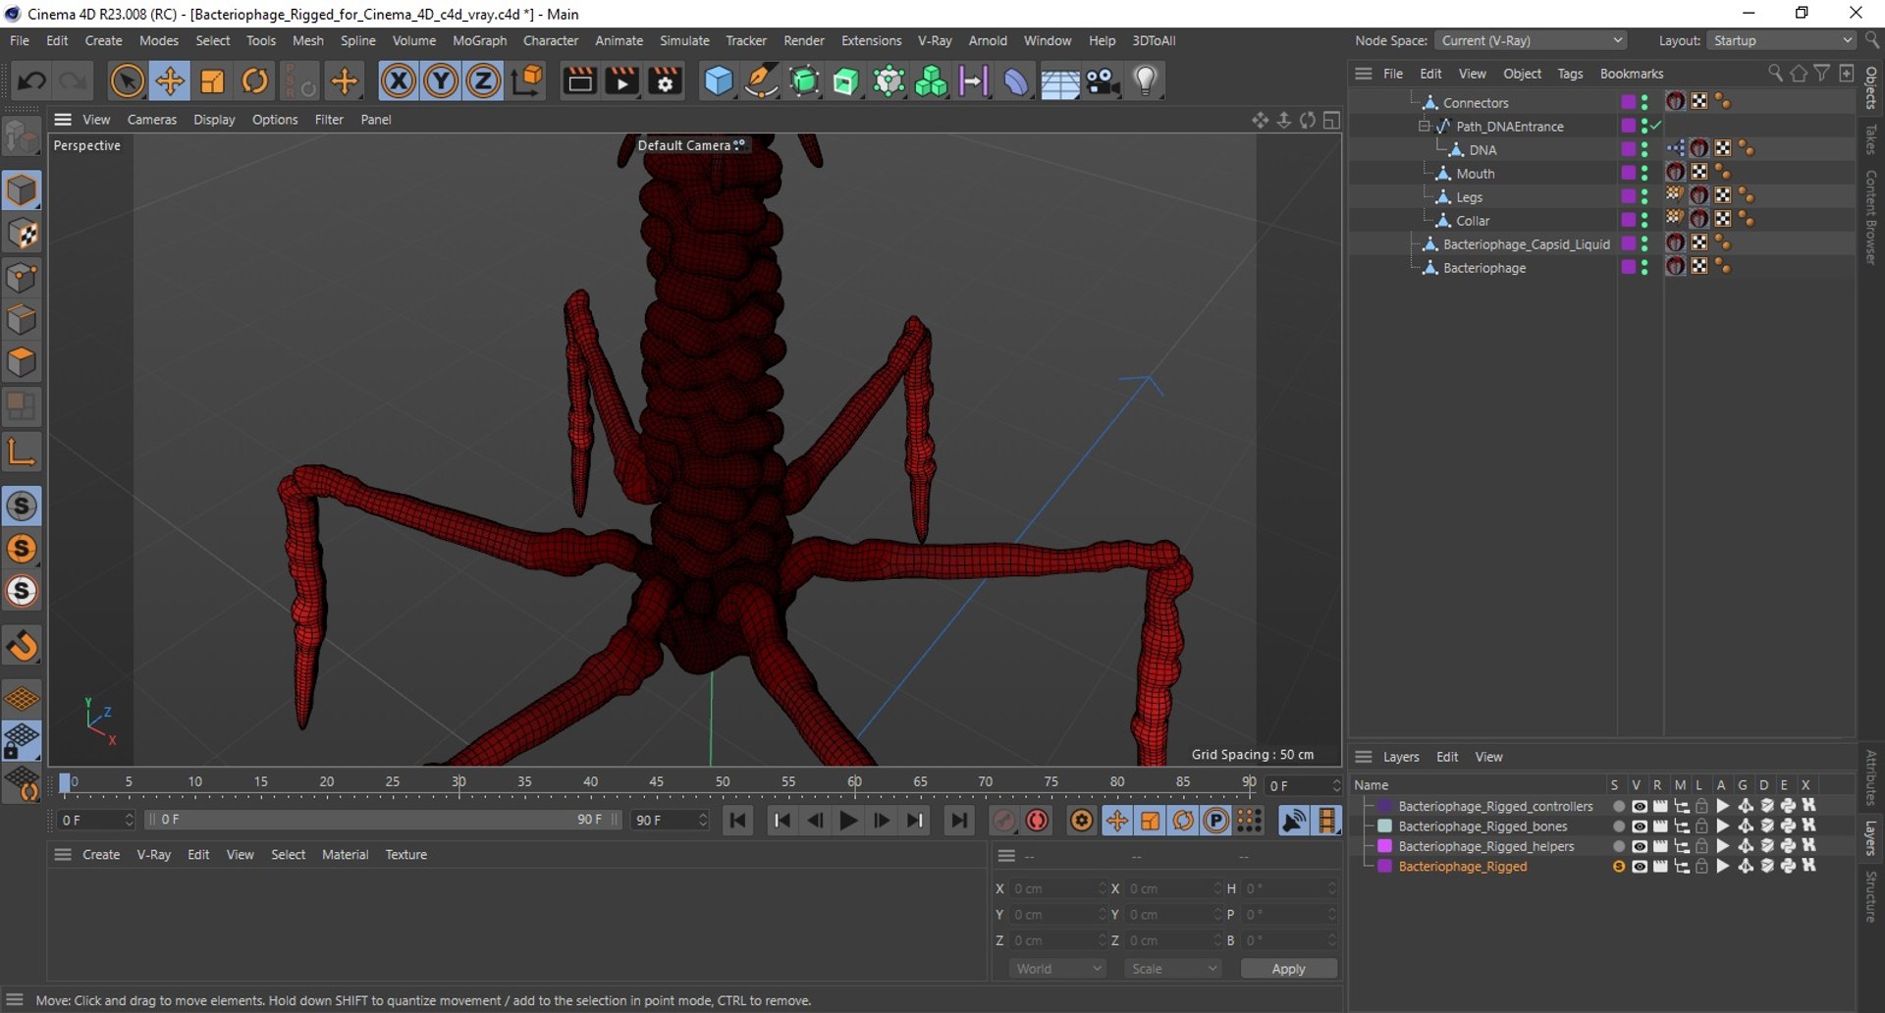Open viewport Display menu

pyautogui.click(x=214, y=120)
